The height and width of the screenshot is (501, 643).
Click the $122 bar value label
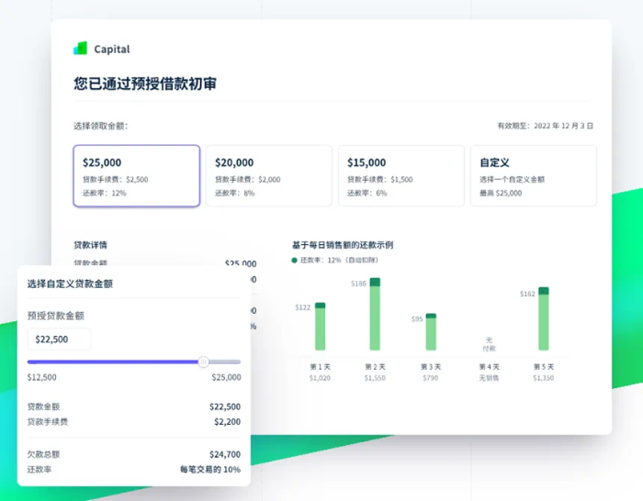302,307
